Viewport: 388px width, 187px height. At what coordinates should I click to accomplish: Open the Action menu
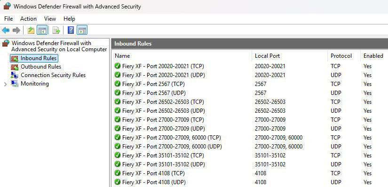coord(28,19)
